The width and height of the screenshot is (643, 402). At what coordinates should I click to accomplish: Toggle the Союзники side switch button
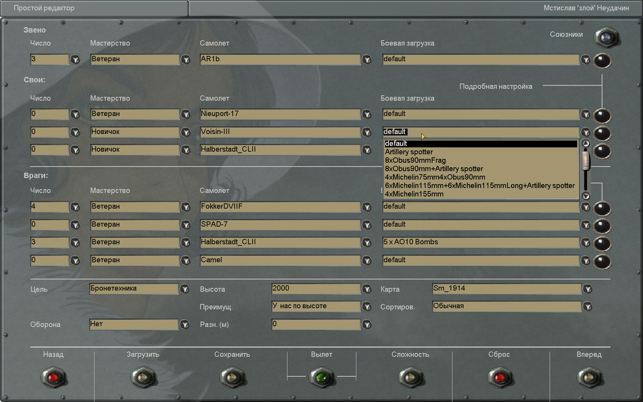click(607, 37)
